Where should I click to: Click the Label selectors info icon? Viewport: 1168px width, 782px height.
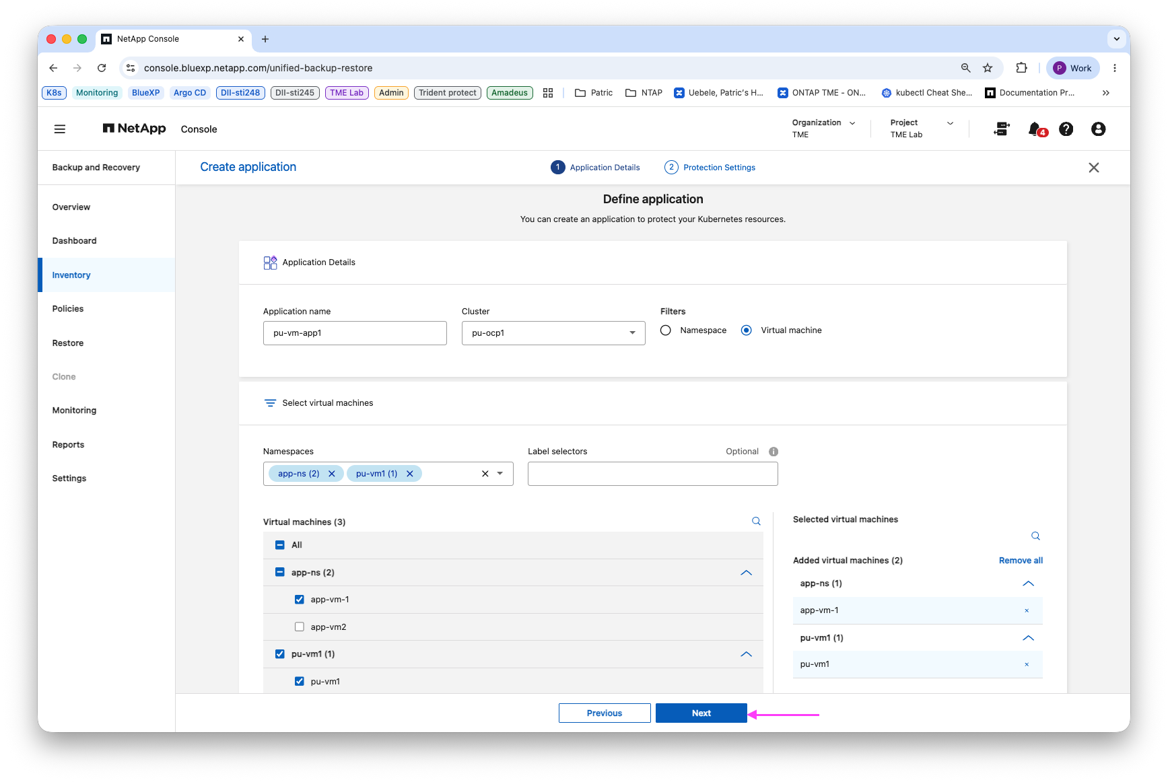[774, 452]
